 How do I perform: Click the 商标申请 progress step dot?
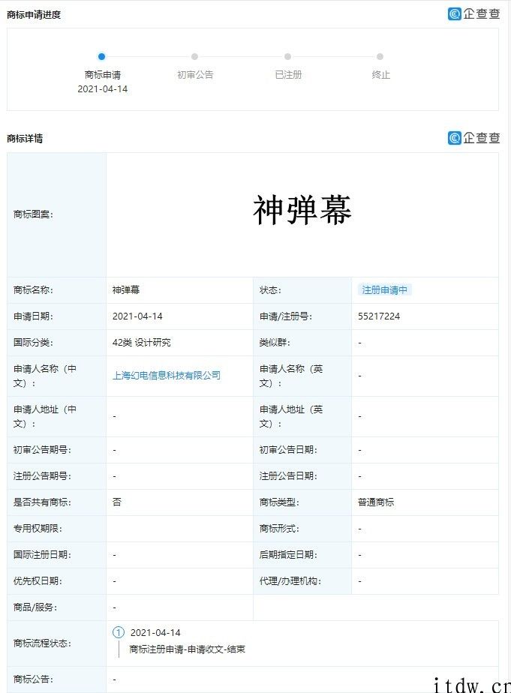point(101,56)
